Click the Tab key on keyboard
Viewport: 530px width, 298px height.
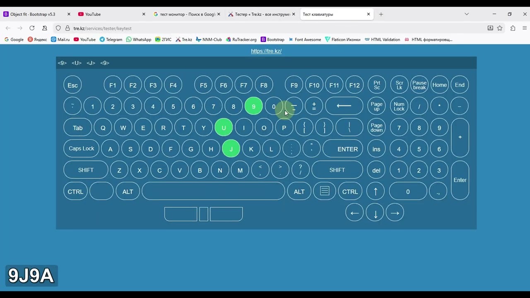click(77, 128)
